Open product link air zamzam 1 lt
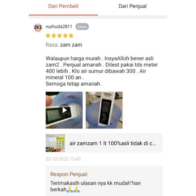 tap(113, 143)
